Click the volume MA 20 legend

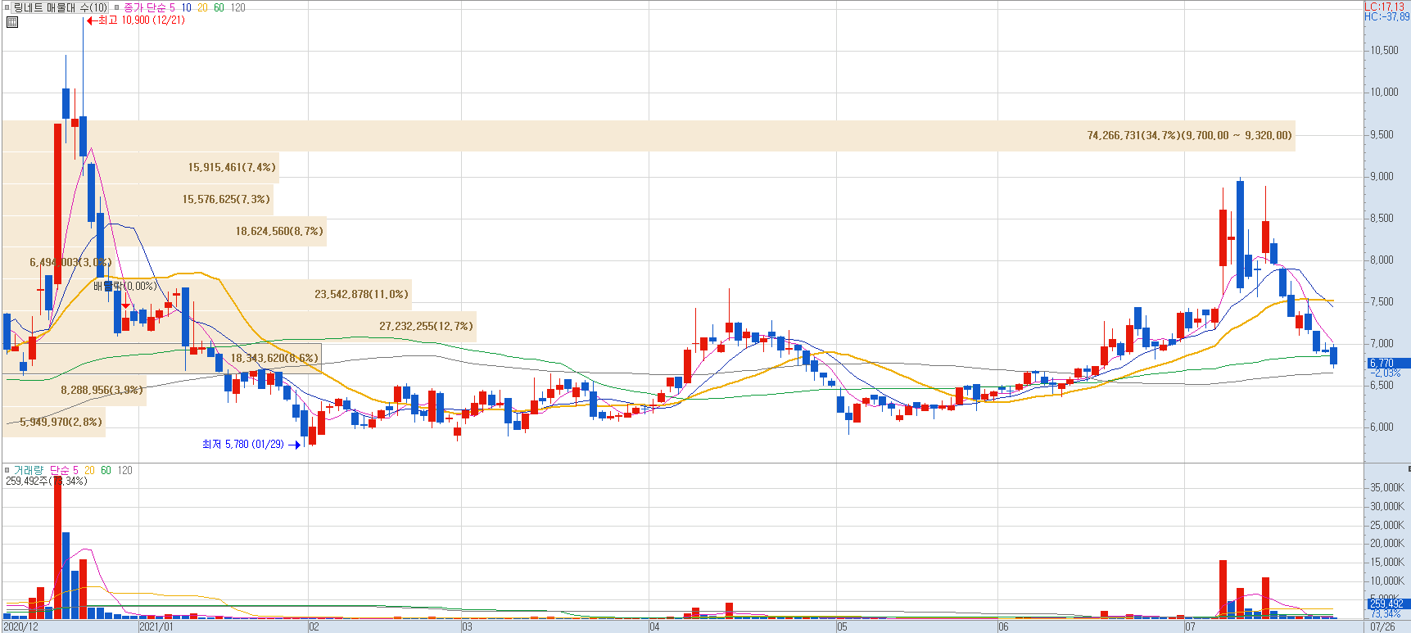coord(89,470)
